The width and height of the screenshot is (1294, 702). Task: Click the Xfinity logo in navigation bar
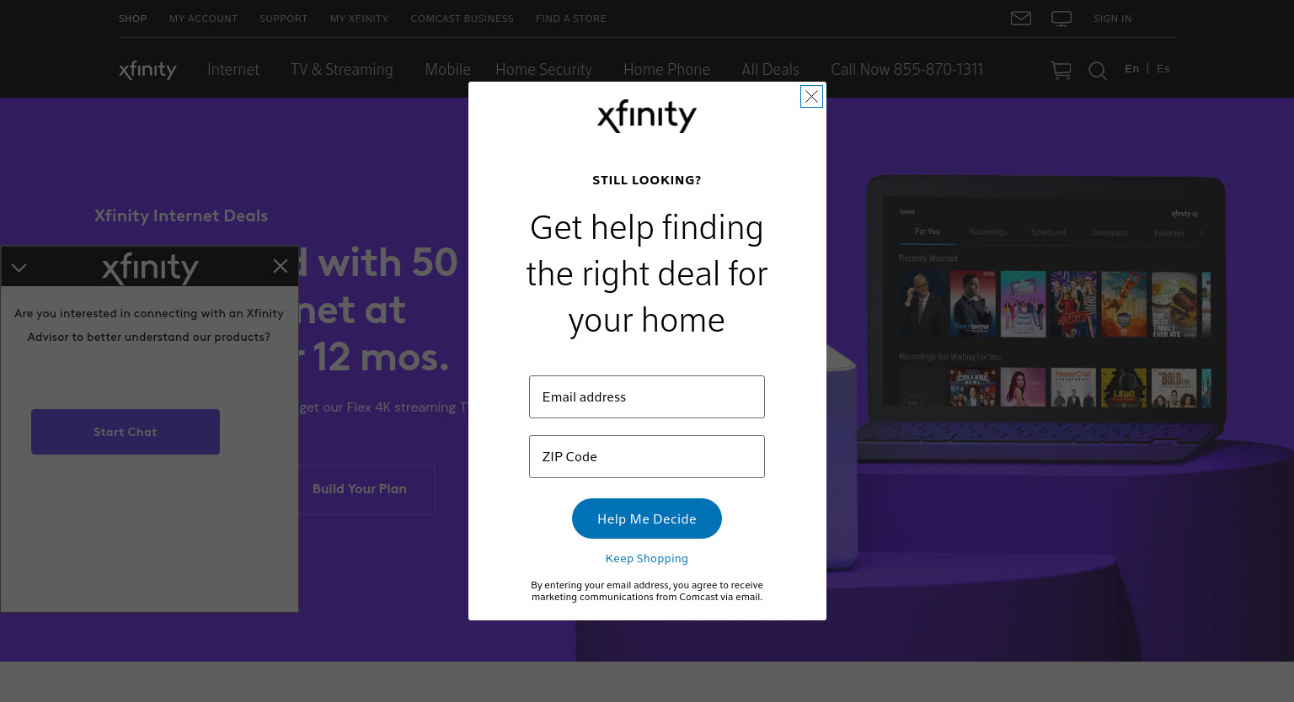point(147,70)
